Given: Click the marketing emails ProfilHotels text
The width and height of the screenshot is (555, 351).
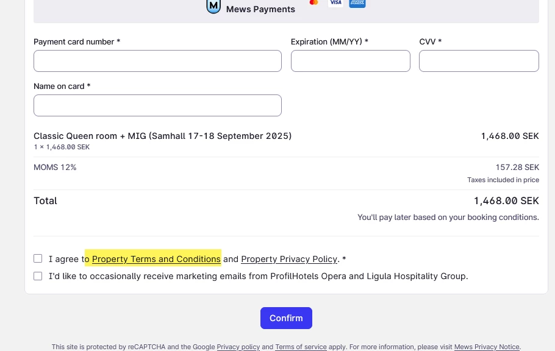Looking at the screenshot, I should [x=258, y=276].
